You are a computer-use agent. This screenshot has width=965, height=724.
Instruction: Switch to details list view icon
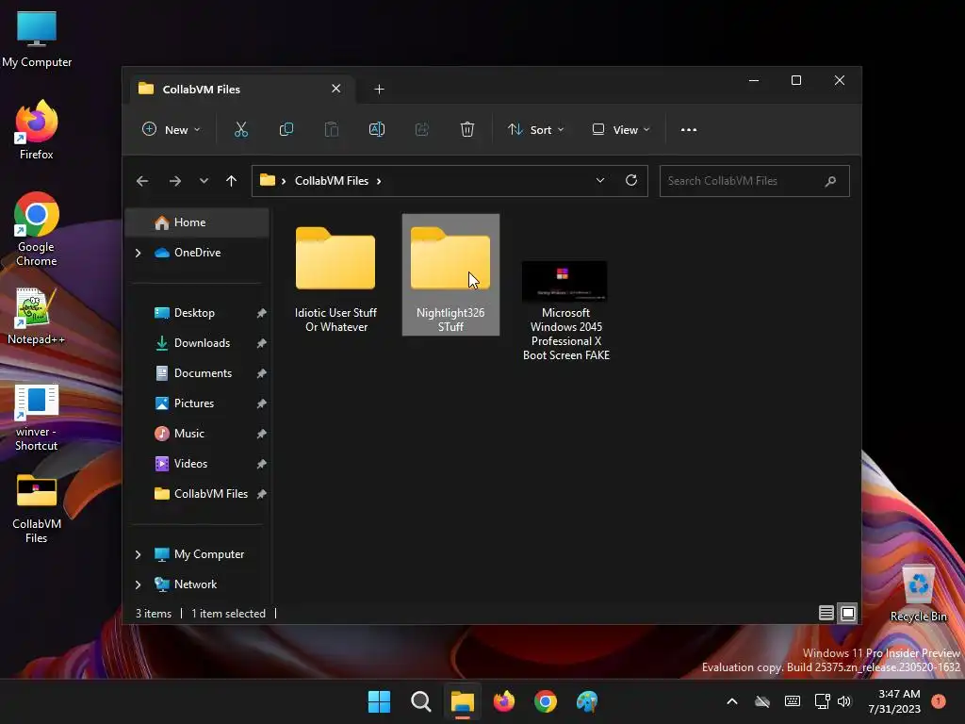[826, 613]
